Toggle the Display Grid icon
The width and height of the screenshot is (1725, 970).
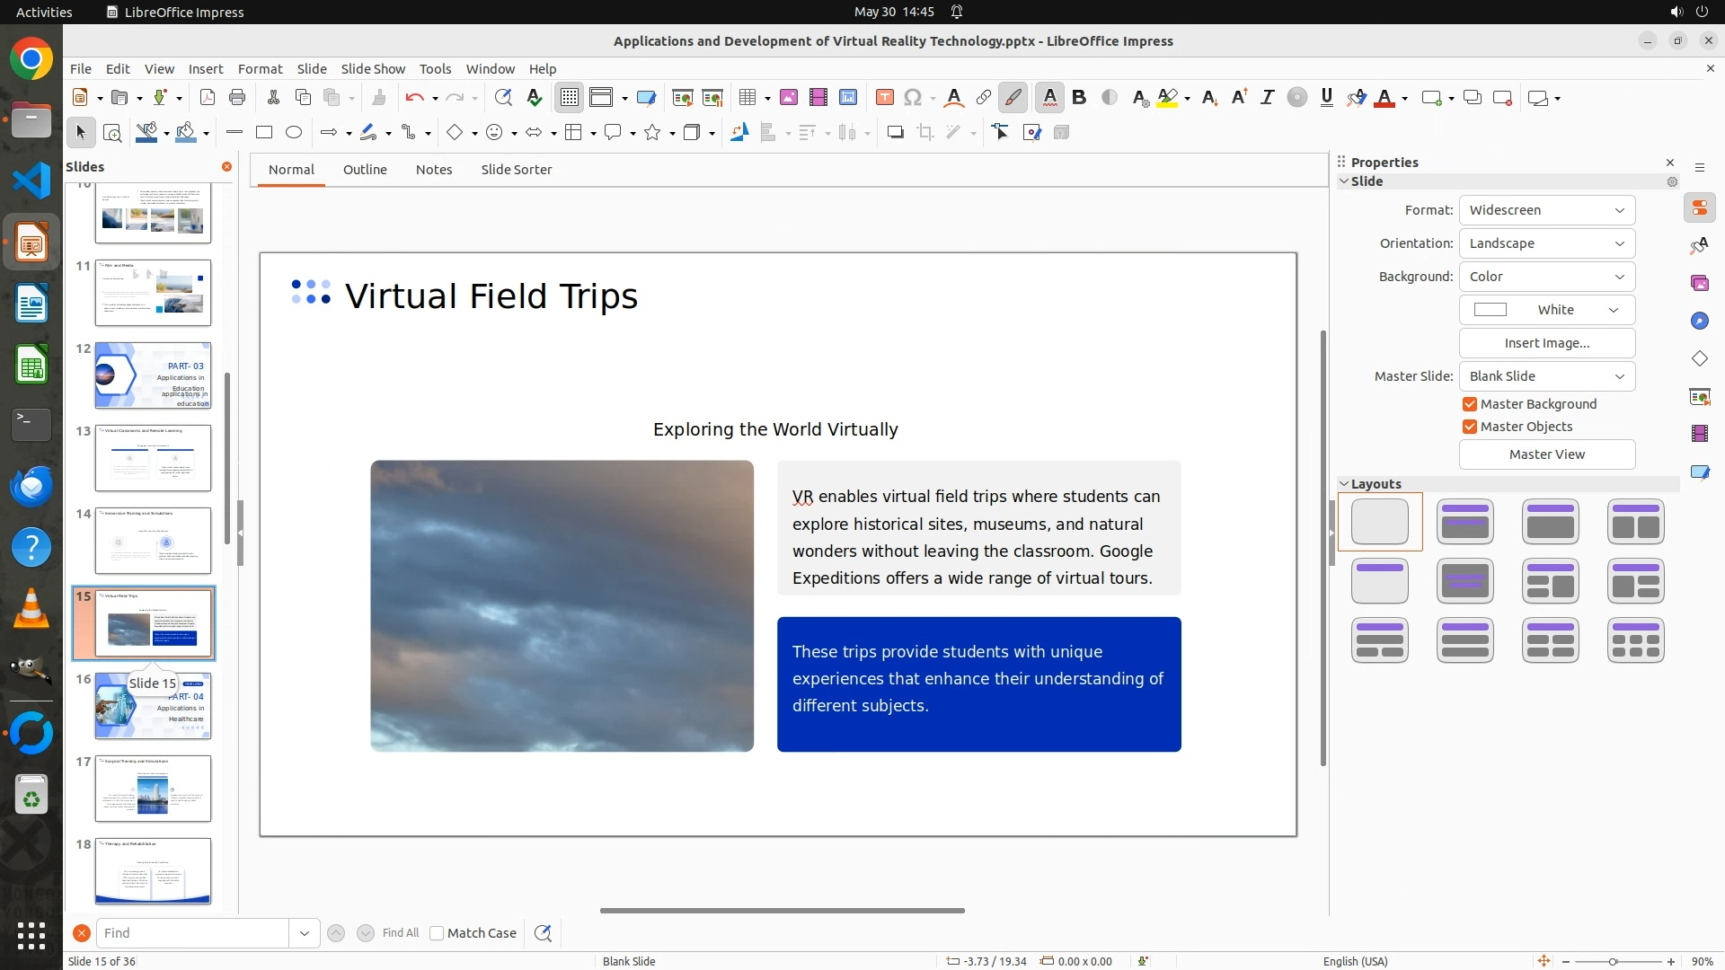click(570, 98)
